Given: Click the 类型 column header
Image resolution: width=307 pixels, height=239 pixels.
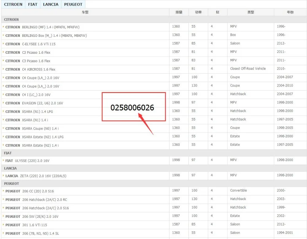Looking at the screenshot, I should [251, 12].
